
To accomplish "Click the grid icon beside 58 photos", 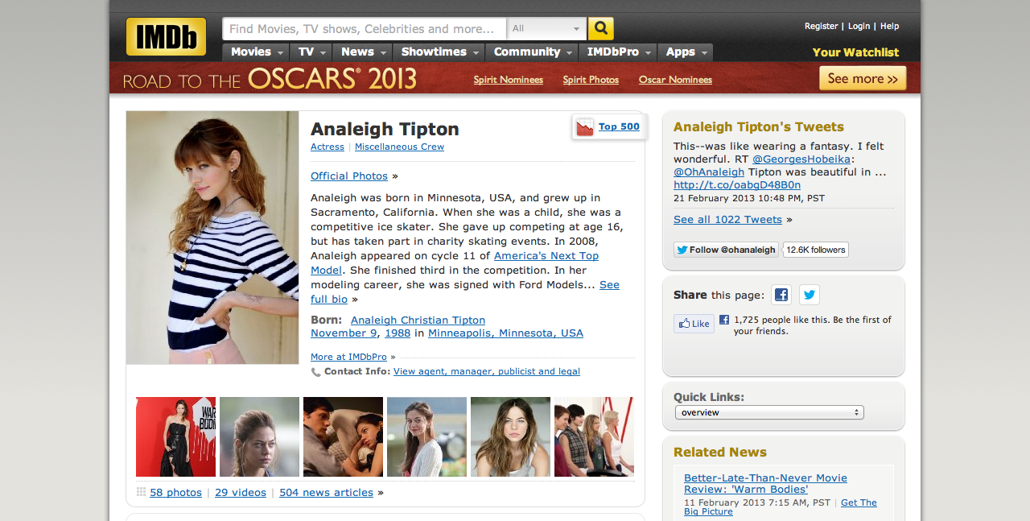I will click(141, 492).
